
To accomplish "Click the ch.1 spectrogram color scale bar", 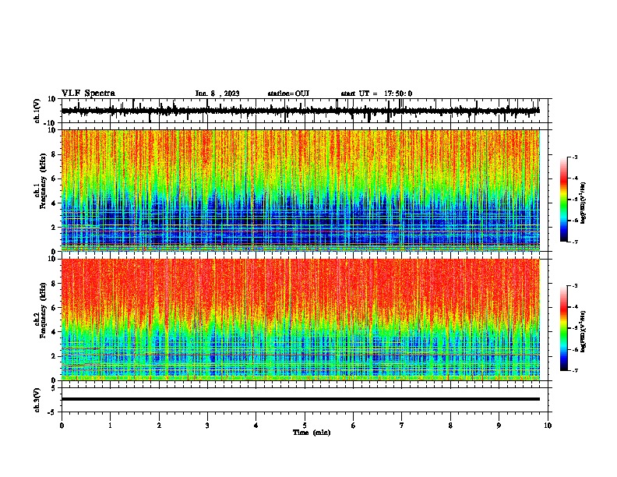I will click(x=564, y=200).
